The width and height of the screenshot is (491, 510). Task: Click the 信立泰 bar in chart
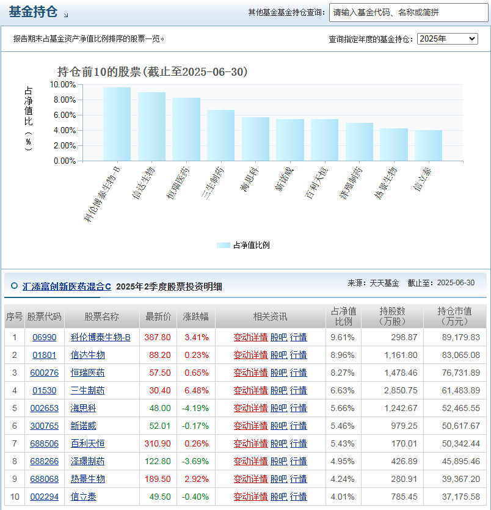coord(428,145)
